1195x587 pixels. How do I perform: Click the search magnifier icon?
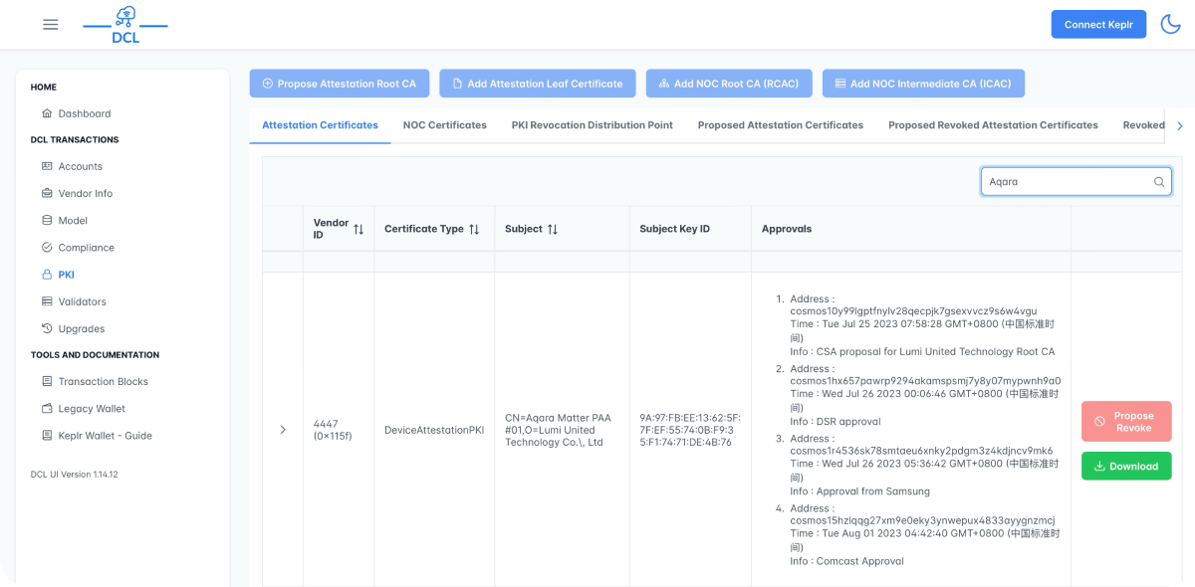[x=1158, y=182]
